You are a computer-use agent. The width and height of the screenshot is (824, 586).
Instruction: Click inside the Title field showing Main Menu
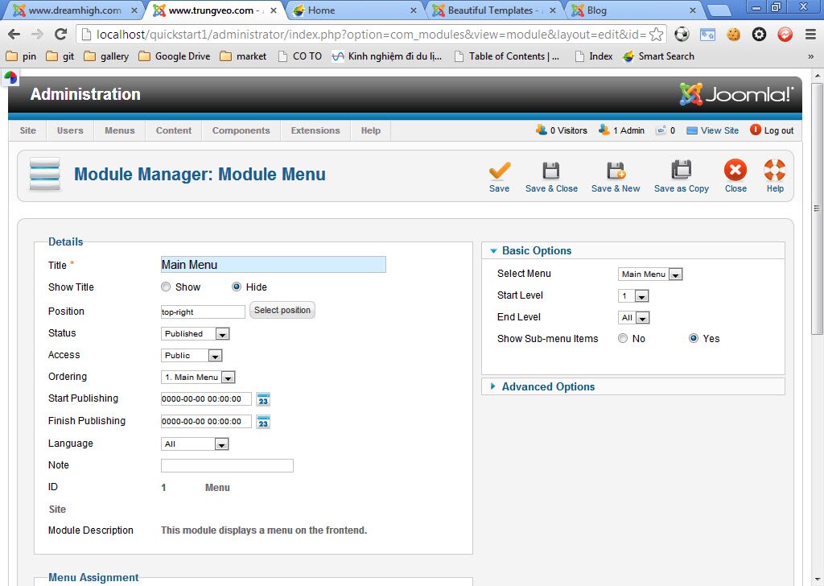click(273, 264)
